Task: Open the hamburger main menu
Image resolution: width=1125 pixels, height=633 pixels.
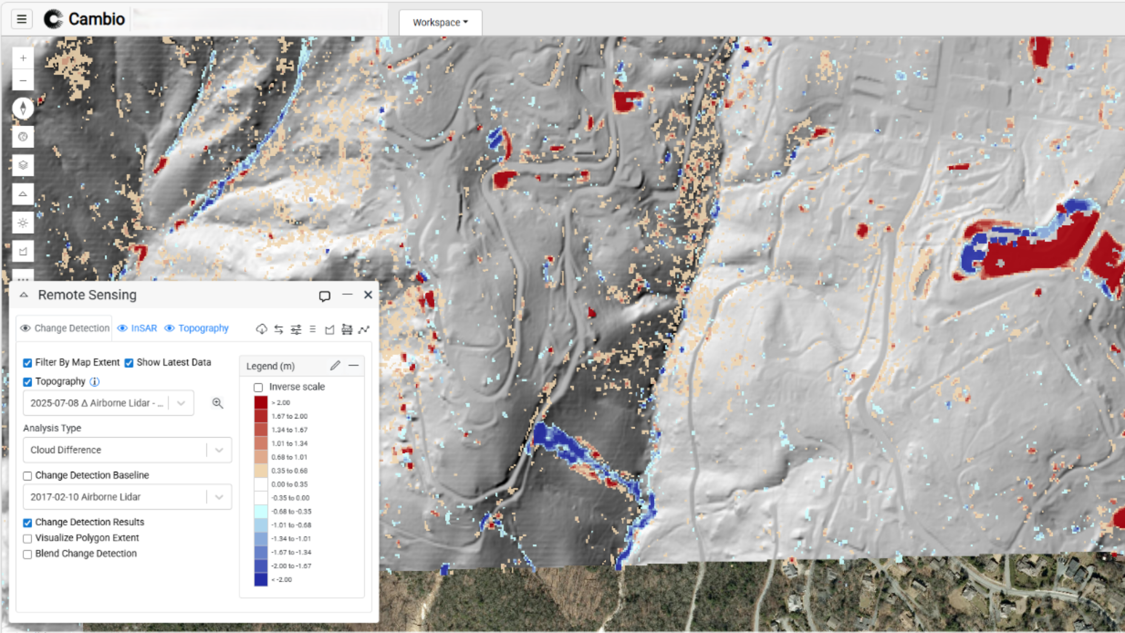Action: pyautogui.click(x=22, y=19)
